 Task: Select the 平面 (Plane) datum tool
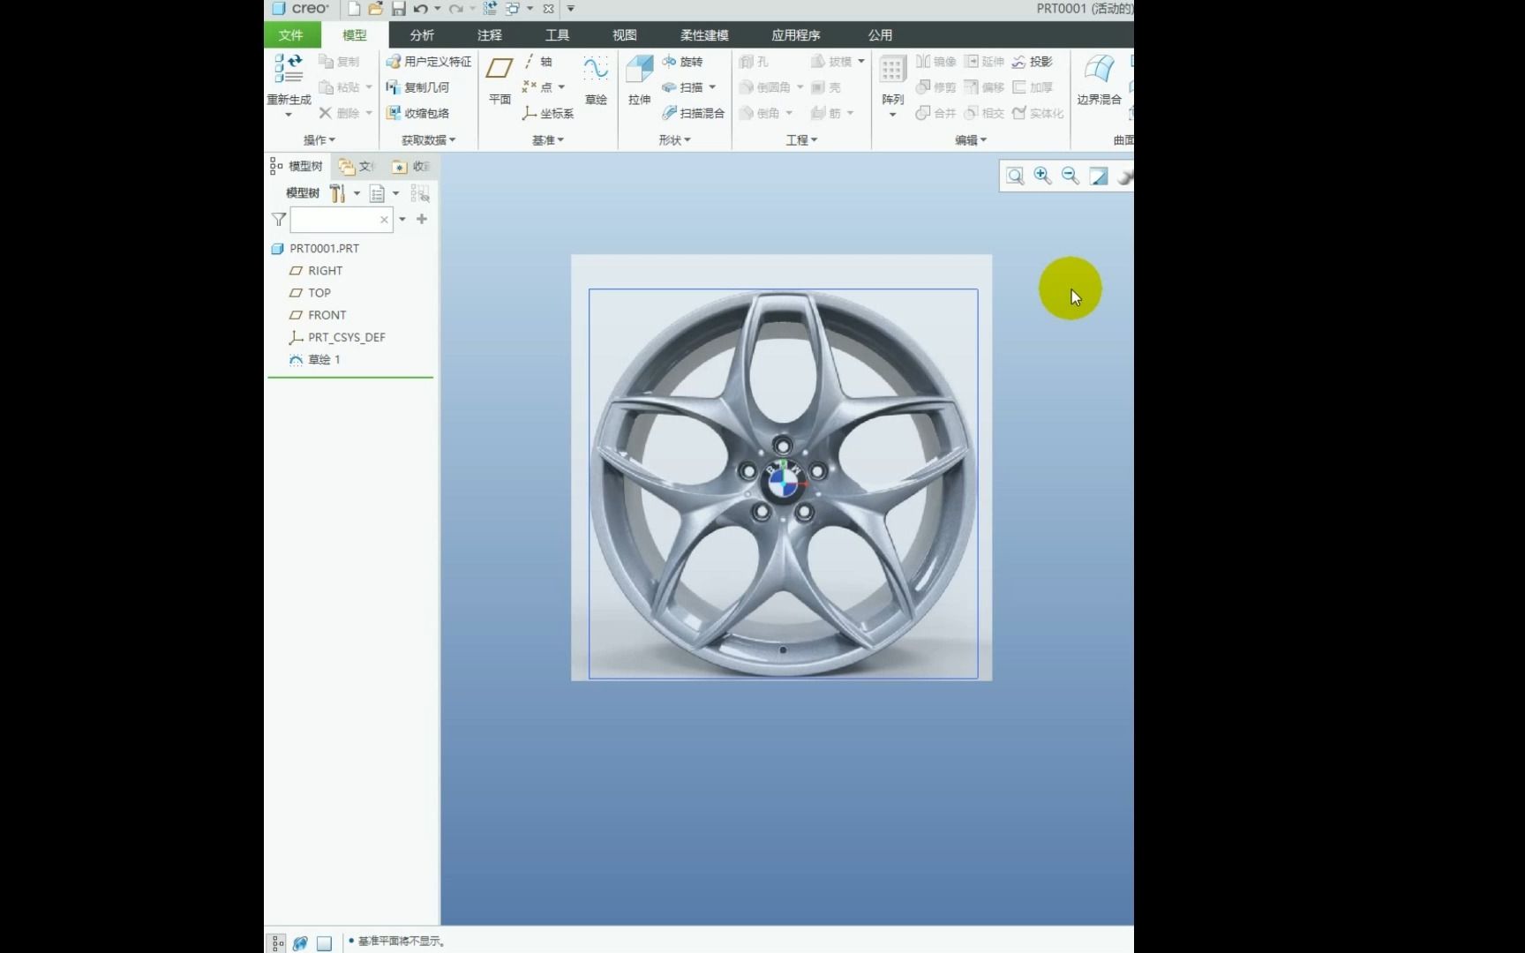(500, 79)
